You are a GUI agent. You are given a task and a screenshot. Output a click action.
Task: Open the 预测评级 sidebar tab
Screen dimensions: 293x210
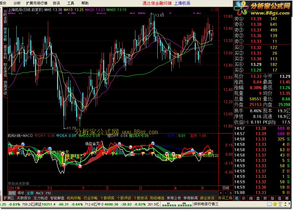pos(5,88)
